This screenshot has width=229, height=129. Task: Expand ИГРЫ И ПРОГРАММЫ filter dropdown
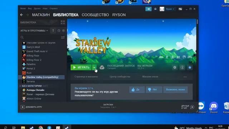click(x=34, y=30)
